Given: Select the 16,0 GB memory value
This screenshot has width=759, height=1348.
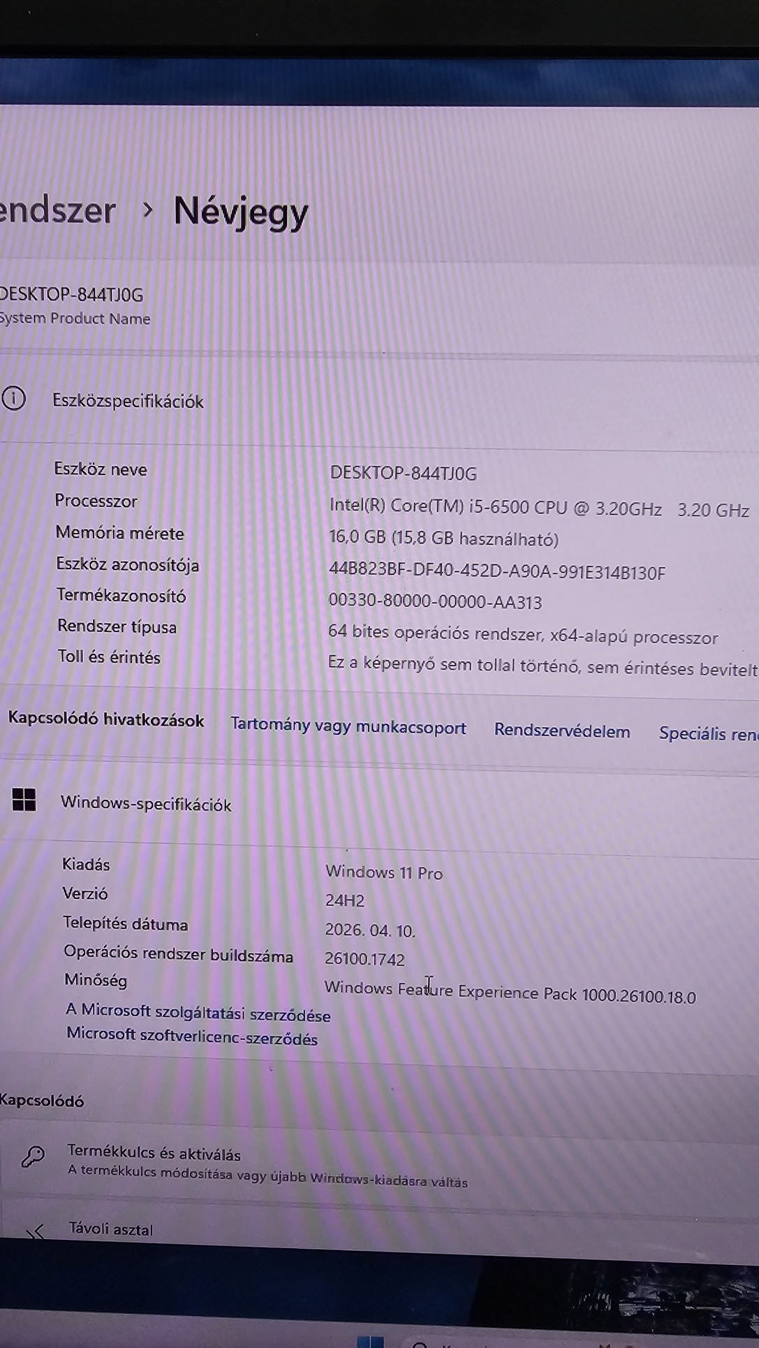Looking at the screenshot, I should 443,538.
